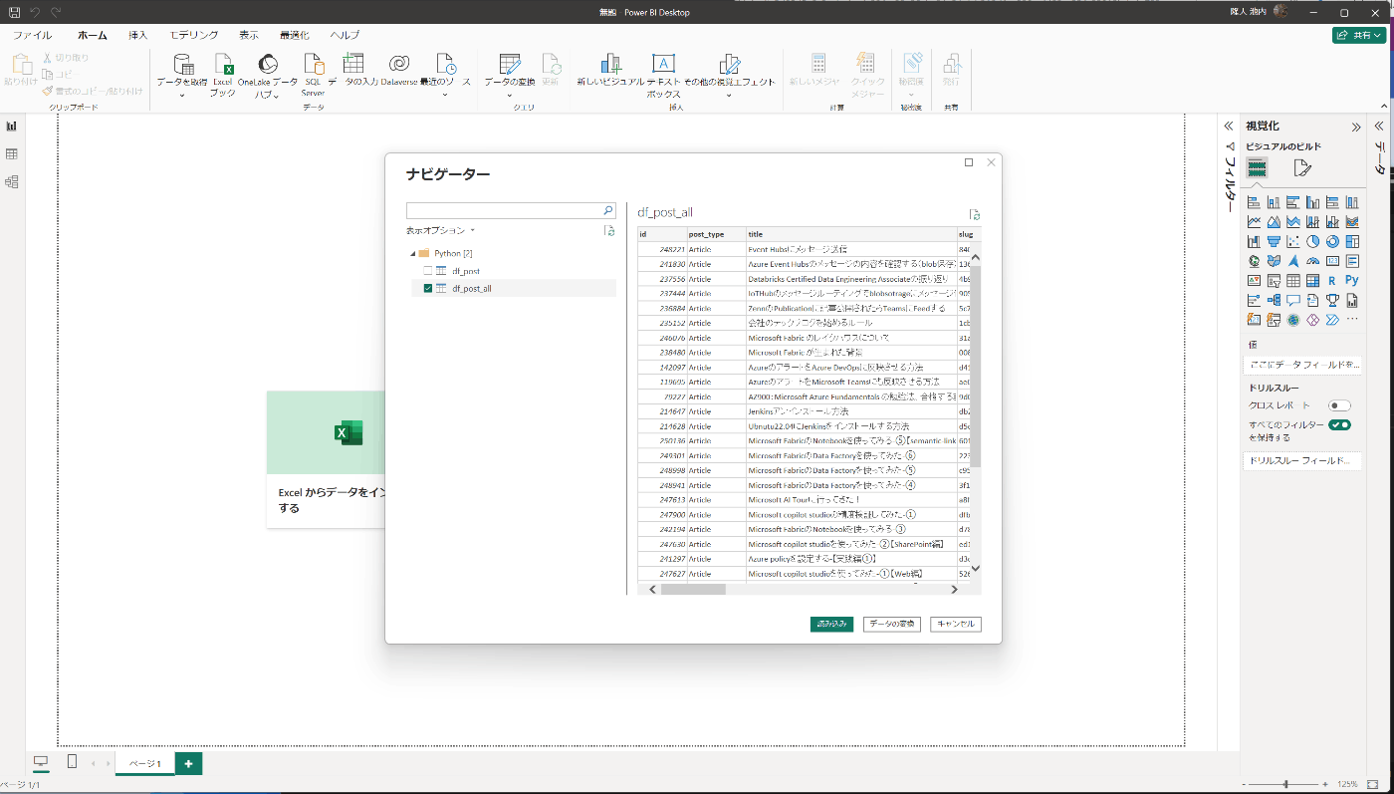Expand the Get Data dropdown arrow
The image size is (1394, 794).
[182, 96]
